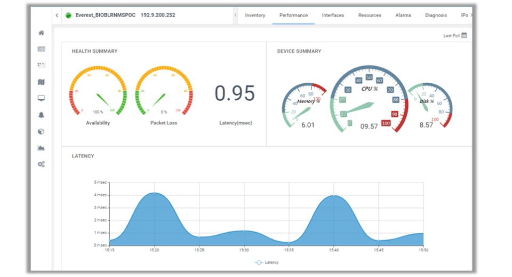This screenshot has width=512, height=277.
Task: Open the Alarms tab
Action: [403, 15]
